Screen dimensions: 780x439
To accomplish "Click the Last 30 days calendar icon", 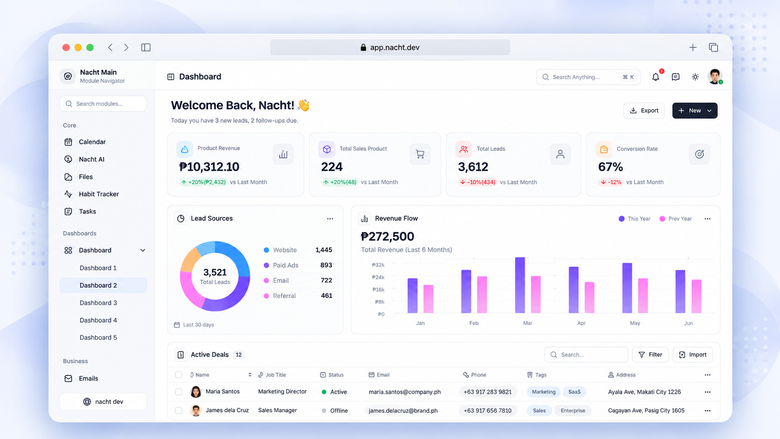I will click(177, 325).
